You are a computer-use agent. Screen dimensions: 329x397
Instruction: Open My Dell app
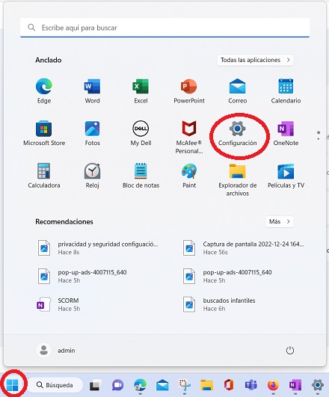[x=141, y=133]
